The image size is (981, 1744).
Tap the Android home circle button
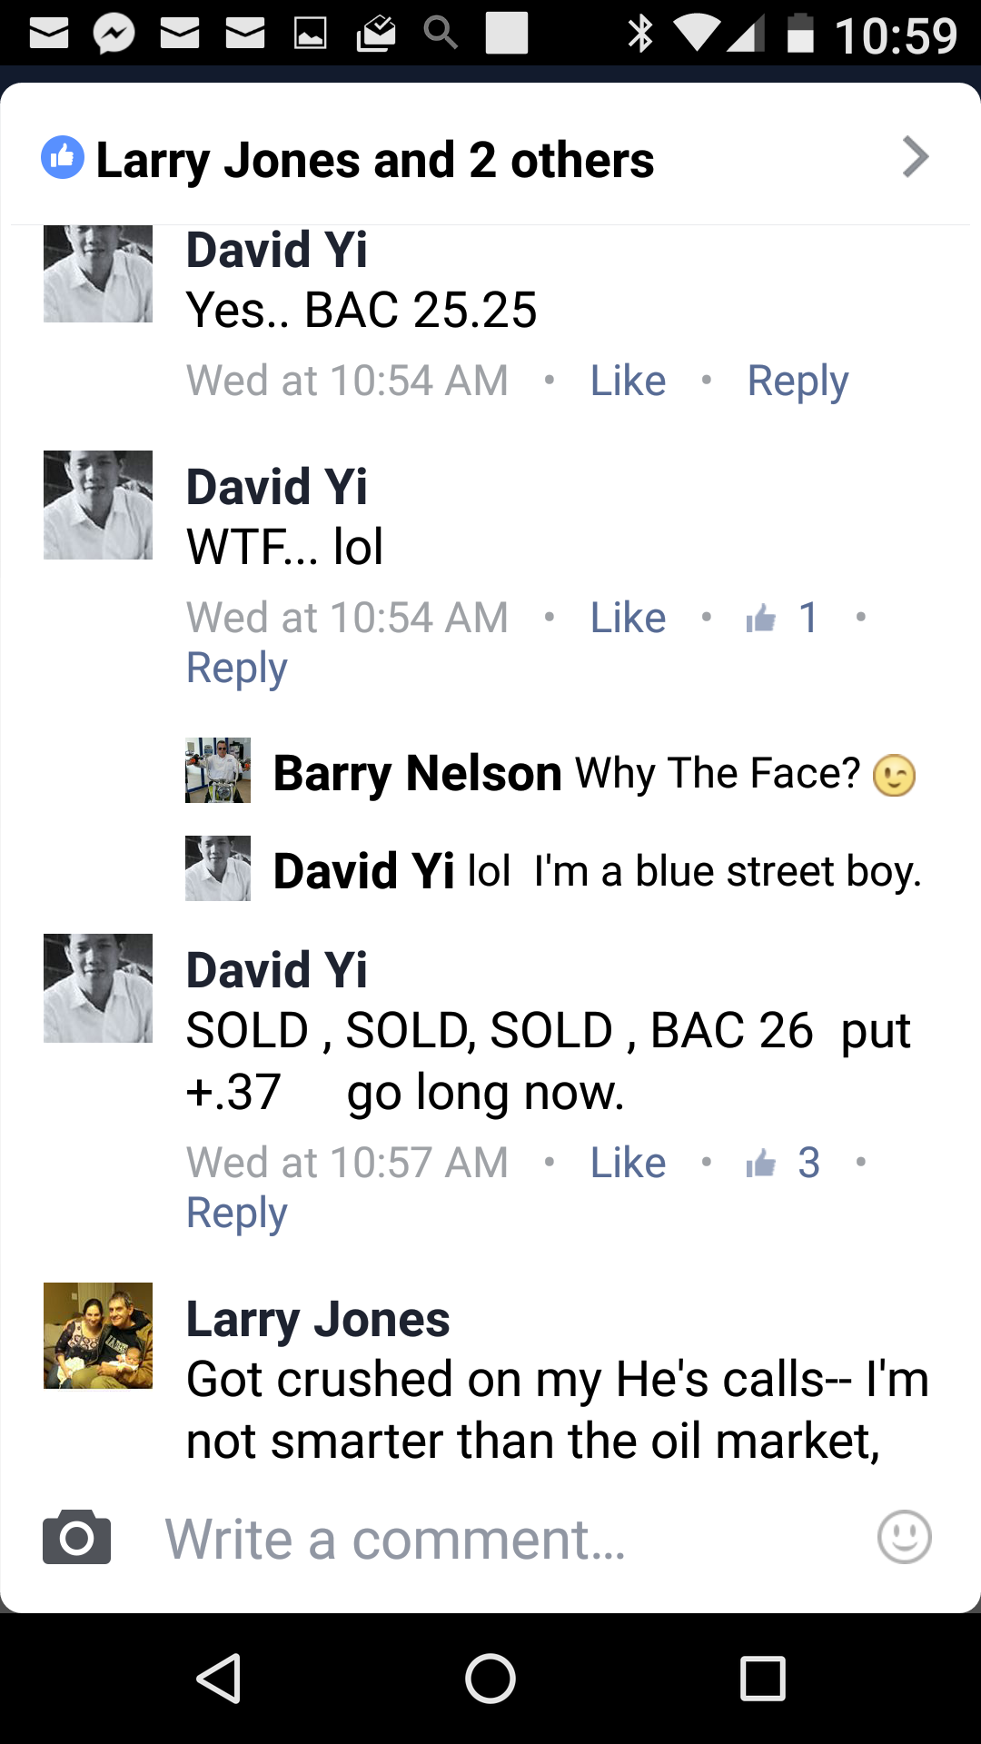click(x=490, y=1678)
